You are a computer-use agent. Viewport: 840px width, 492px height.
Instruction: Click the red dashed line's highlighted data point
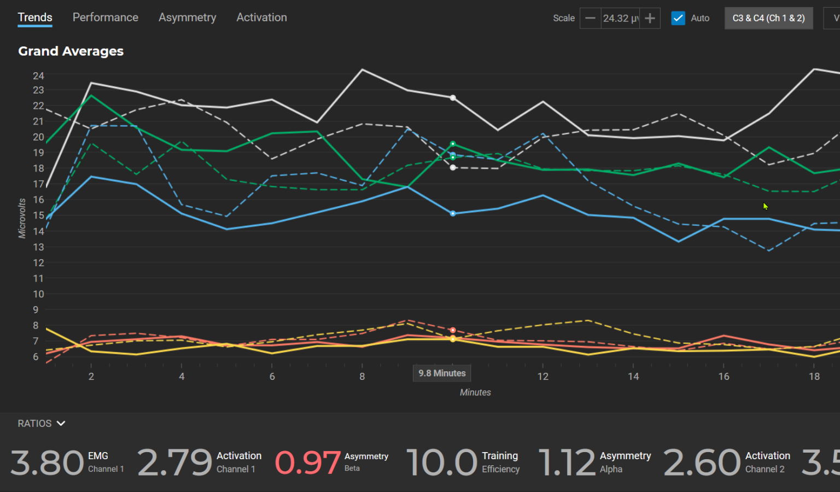click(453, 330)
